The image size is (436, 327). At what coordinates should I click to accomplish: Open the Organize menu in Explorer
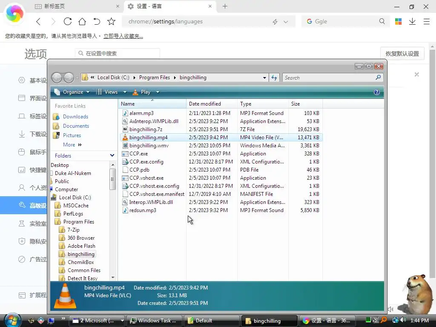pos(72,92)
